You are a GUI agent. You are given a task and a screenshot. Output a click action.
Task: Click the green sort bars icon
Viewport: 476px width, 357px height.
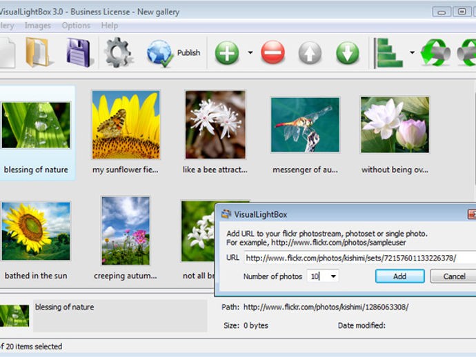(388, 53)
